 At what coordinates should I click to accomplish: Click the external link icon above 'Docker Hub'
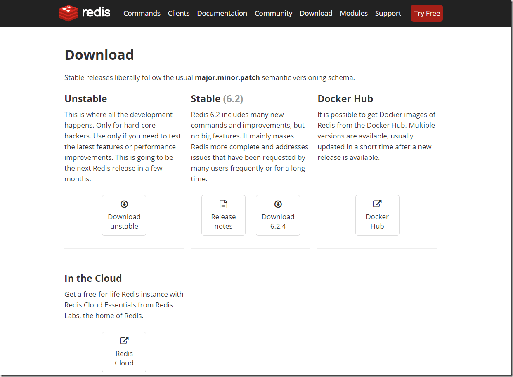click(x=377, y=204)
